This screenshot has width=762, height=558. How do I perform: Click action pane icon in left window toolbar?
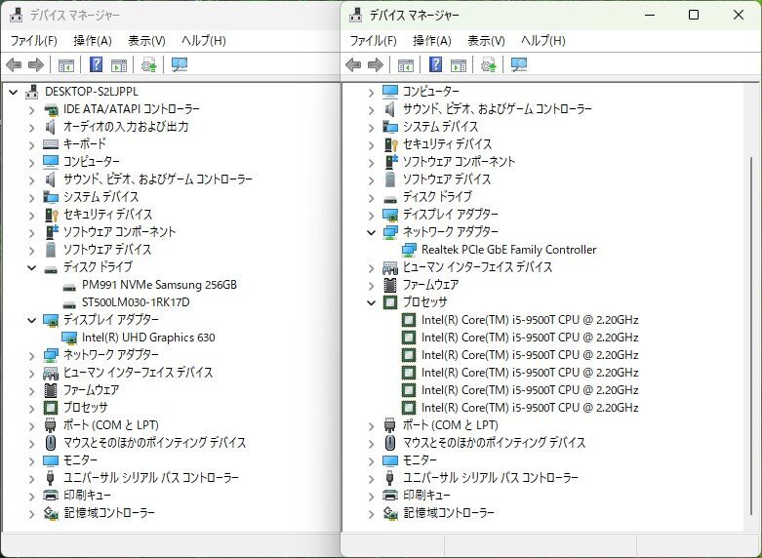tap(119, 64)
